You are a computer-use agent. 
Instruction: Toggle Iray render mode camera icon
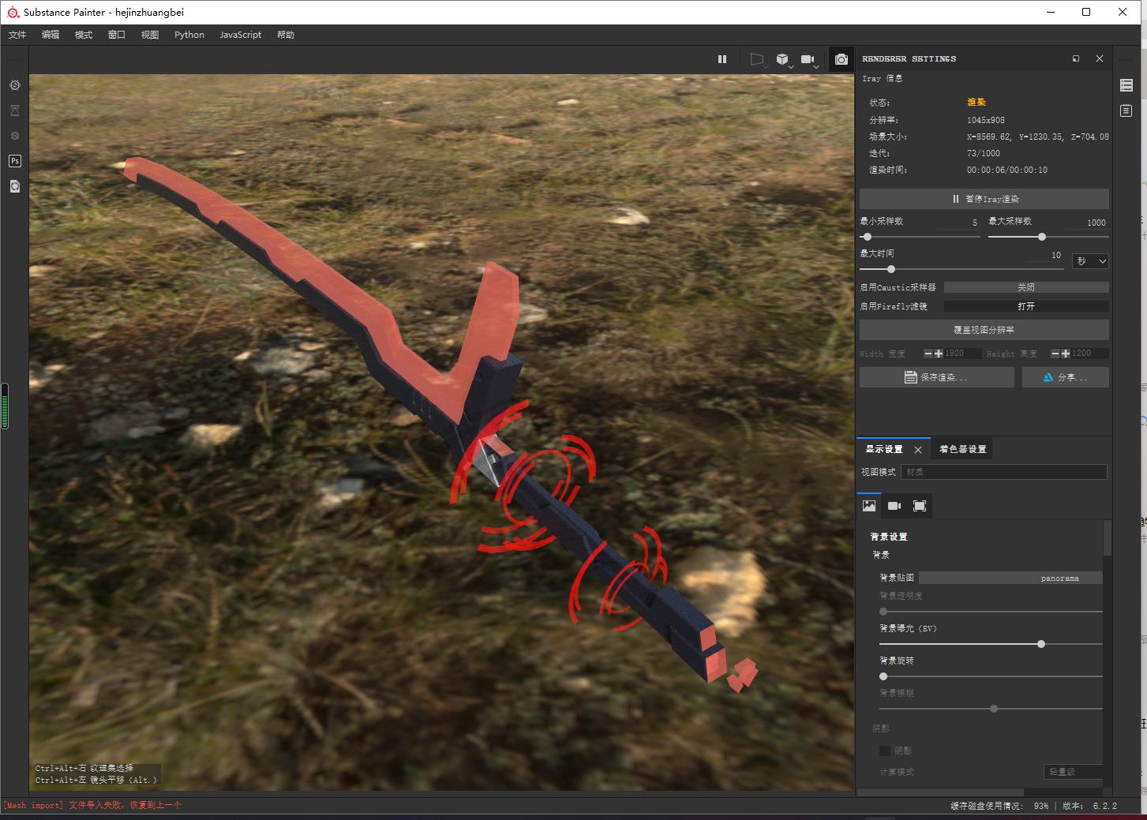click(x=842, y=59)
